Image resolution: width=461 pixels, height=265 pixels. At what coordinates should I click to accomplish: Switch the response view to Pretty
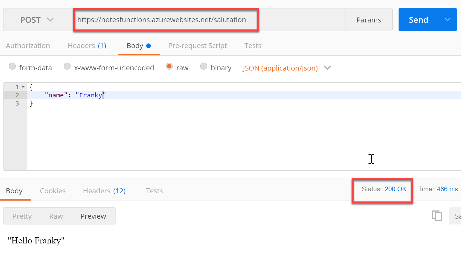click(22, 216)
